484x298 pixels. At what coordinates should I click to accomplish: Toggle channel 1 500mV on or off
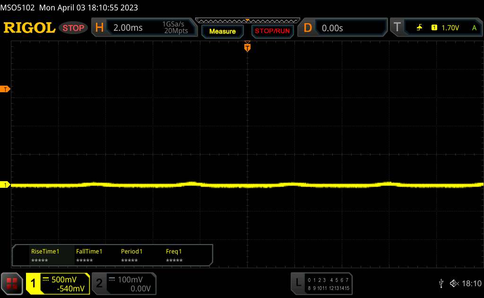[58, 283]
